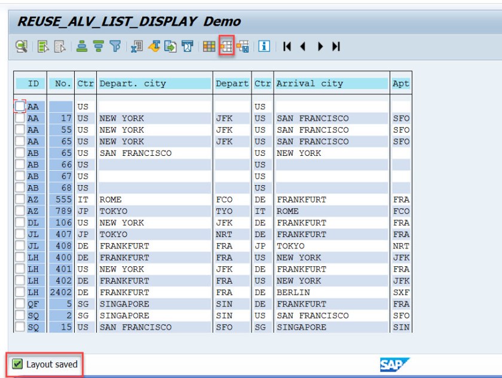
Task: Click the BERLIN arrival city cell
Action: (x=293, y=292)
